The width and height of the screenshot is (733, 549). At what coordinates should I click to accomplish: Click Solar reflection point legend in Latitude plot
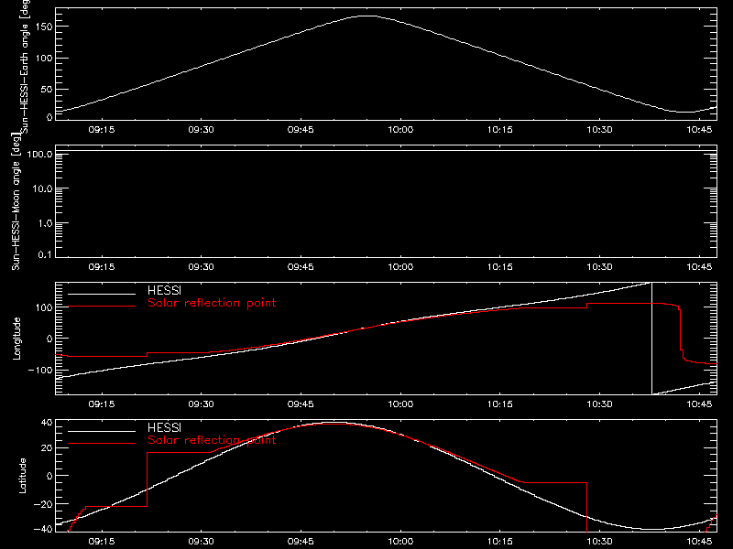click(212, 440)
